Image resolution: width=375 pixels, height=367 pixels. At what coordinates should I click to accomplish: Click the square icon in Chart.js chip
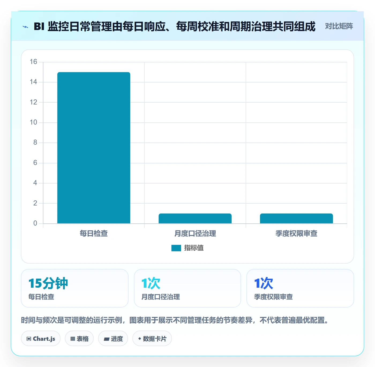coord(29,339)
